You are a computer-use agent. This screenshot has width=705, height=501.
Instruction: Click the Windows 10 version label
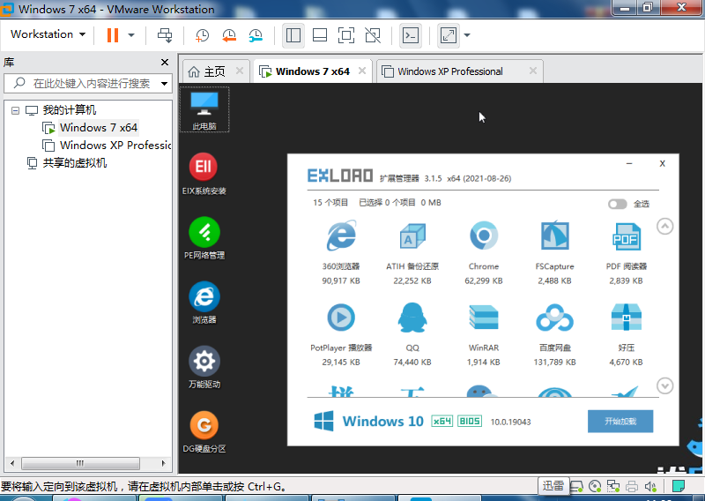(x=383, y=422)
